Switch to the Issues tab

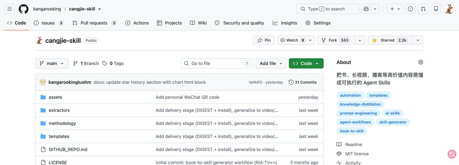pyautogui.click(x=49, y=23)
